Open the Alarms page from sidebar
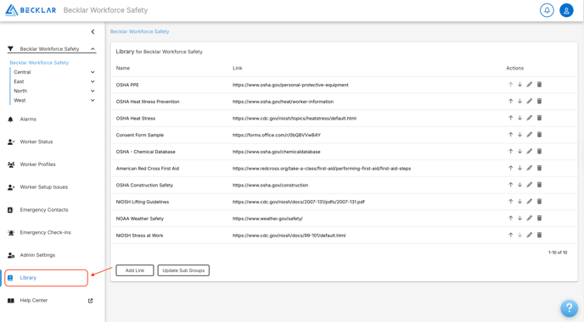 28,119
